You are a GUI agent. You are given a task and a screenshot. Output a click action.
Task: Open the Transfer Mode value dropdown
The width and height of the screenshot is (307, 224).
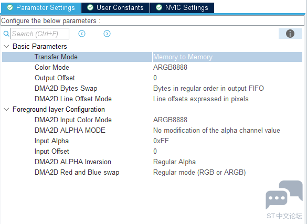[x=227, y=57]
